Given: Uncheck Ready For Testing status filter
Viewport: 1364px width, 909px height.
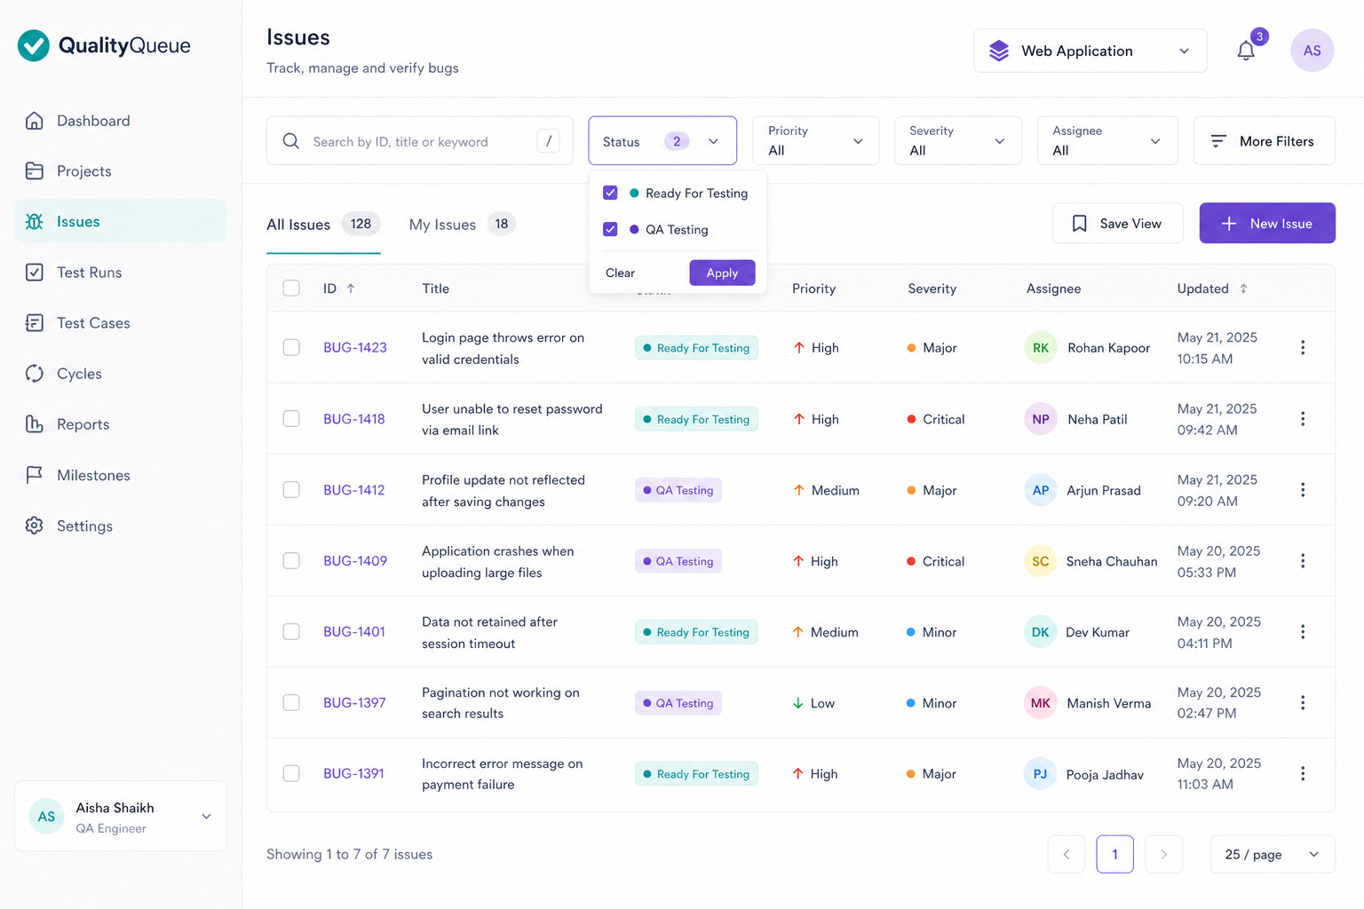Looking at the screenshot, I should point(610,193).
